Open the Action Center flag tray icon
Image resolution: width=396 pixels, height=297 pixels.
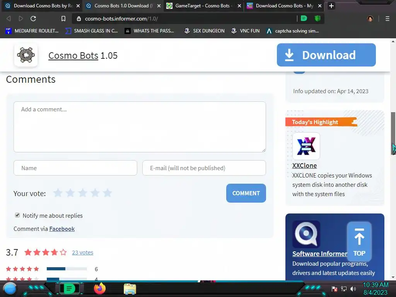tap(335, 288)
